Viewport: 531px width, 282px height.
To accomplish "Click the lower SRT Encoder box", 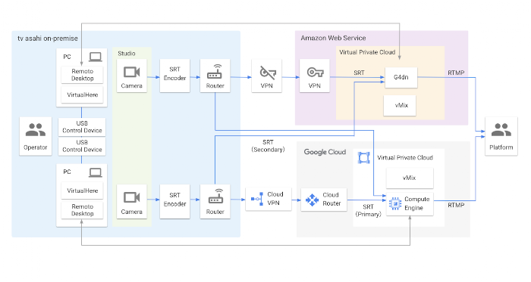I will click(174, 201).
